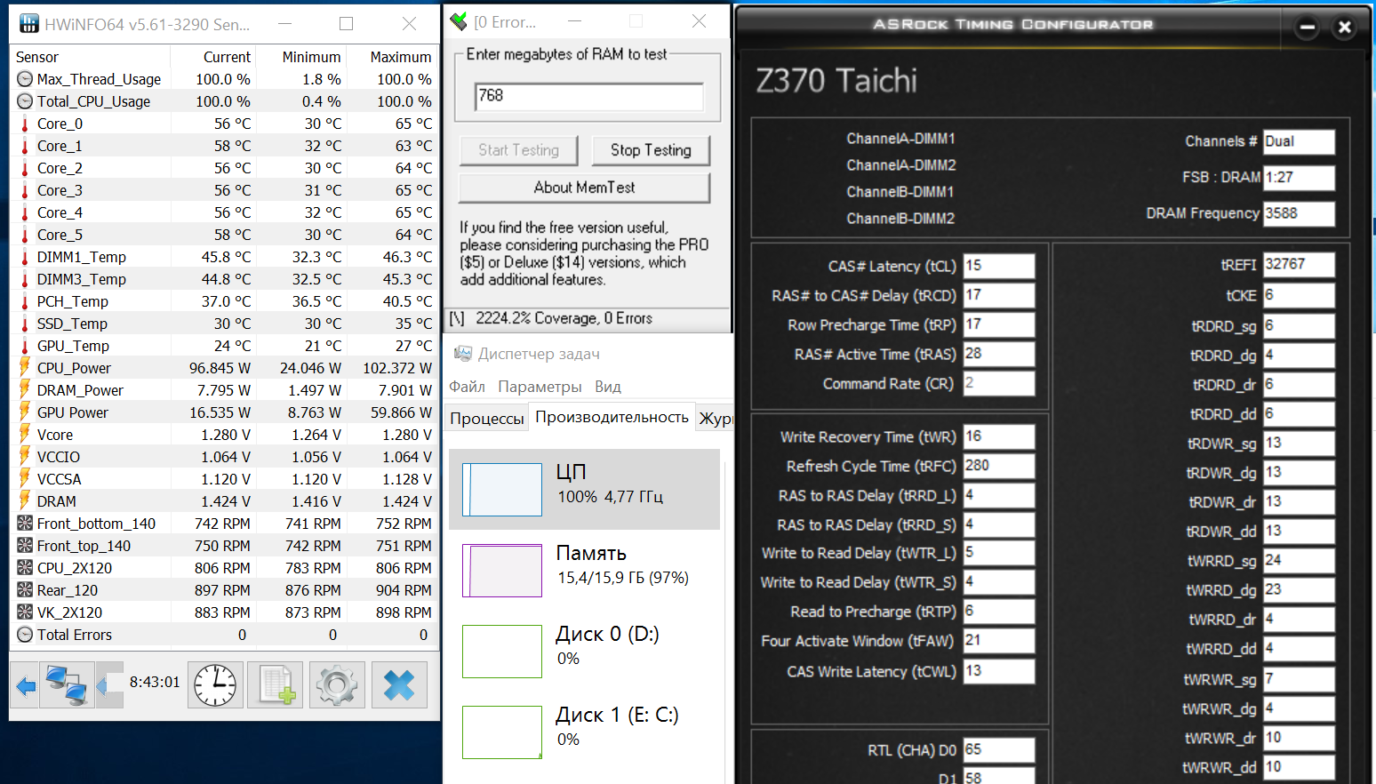
Task: Click the tREFI field showing 32767
Action: click(1299, 264)
